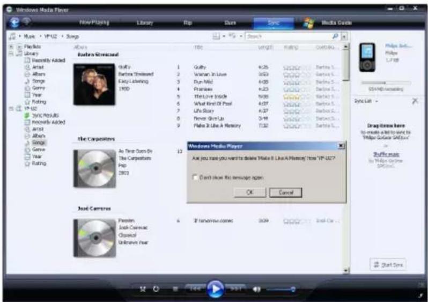Expand the Playlists tree node

coord(11,47)
